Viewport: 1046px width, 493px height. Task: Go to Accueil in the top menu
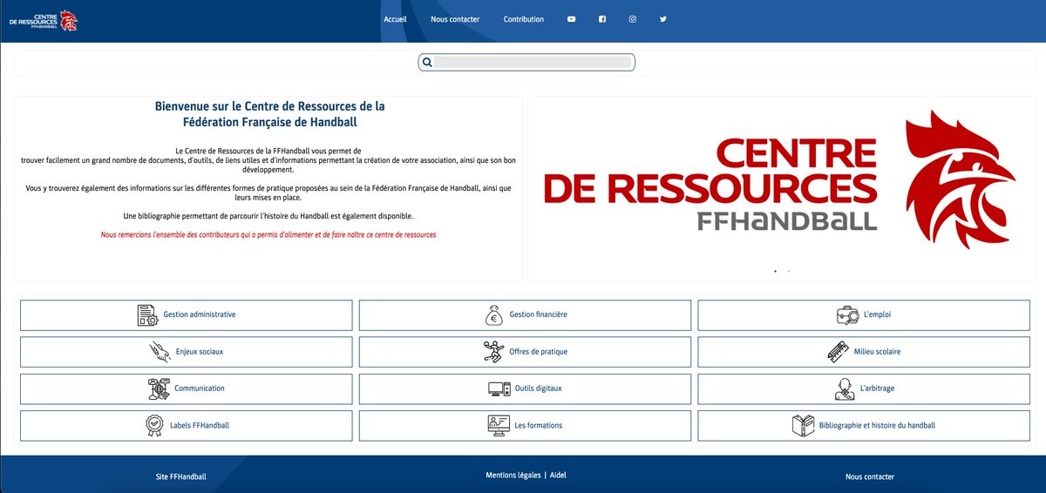pos(395,19)
